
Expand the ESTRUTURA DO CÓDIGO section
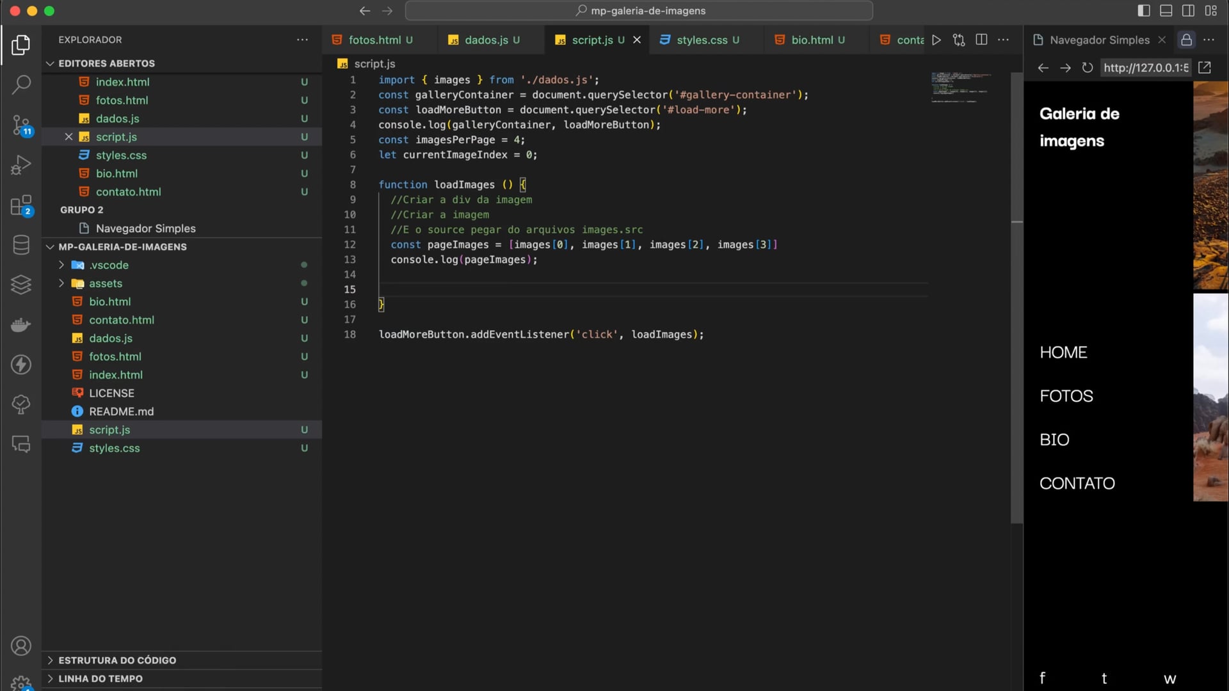point(117,660)
